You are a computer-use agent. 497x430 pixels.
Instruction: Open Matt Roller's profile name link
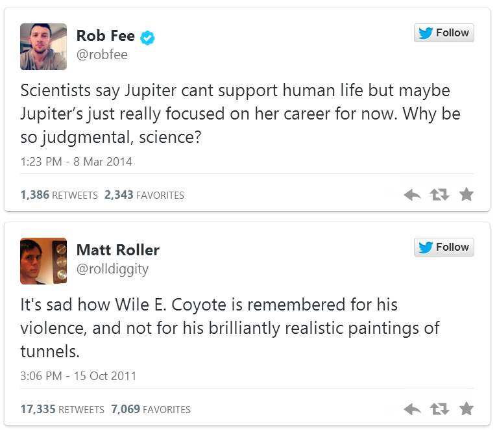(x=118, y=250)
